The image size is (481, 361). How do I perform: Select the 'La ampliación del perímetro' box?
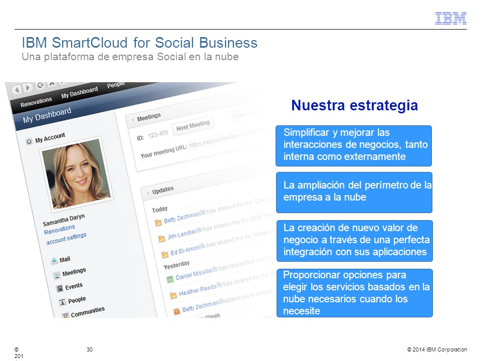(354, 193)
